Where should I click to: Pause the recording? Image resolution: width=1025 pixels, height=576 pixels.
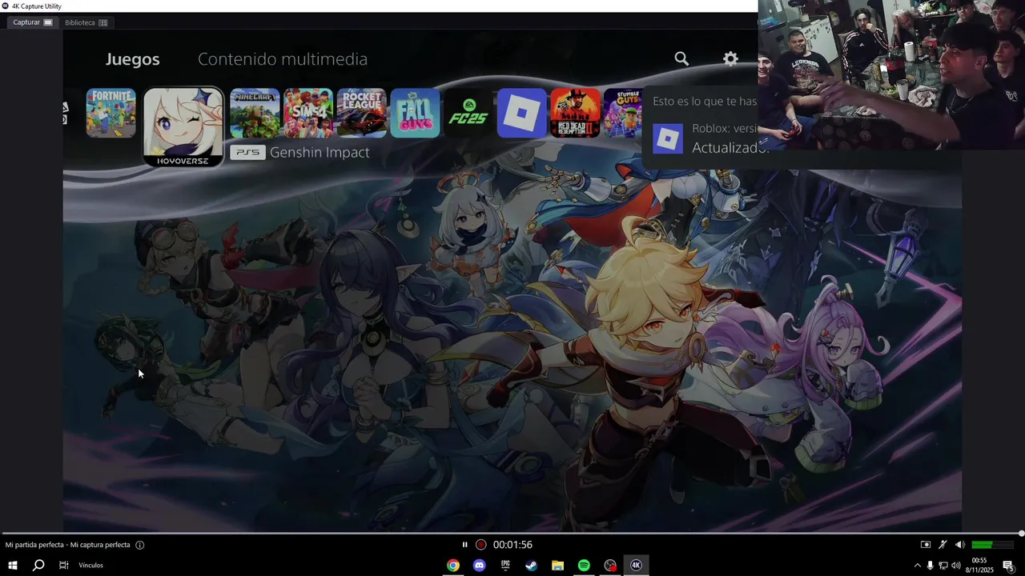464,545
